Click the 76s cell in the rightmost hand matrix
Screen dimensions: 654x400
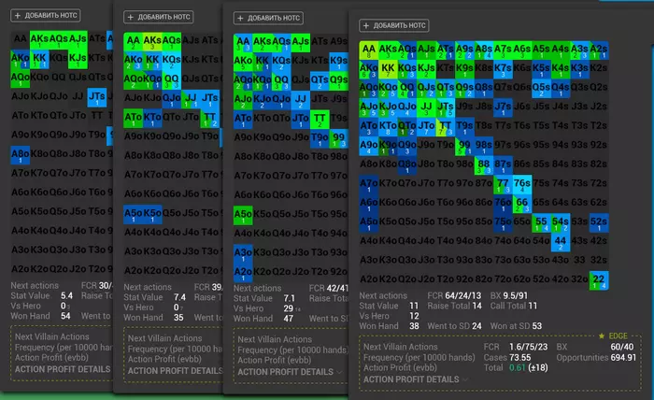521,184
